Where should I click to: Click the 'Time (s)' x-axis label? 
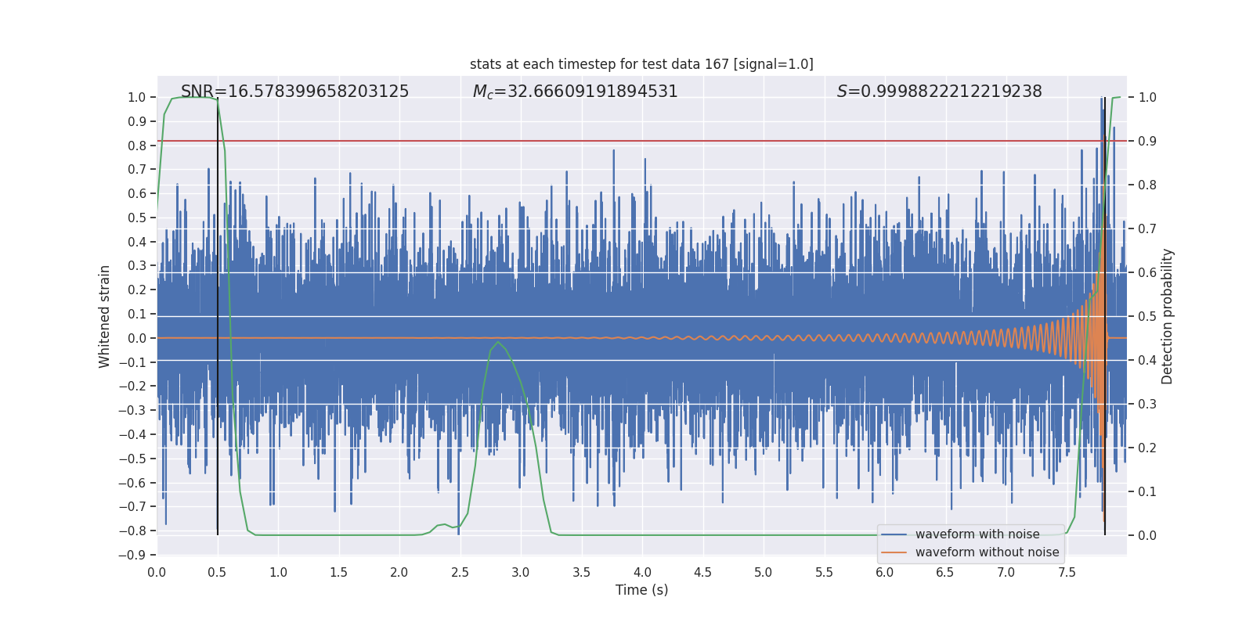click(x=641, y=590)
